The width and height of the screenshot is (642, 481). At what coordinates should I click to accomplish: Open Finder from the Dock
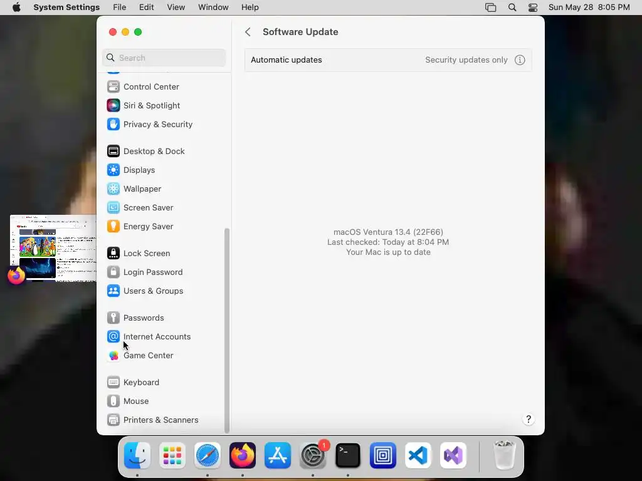coord(137,455)
